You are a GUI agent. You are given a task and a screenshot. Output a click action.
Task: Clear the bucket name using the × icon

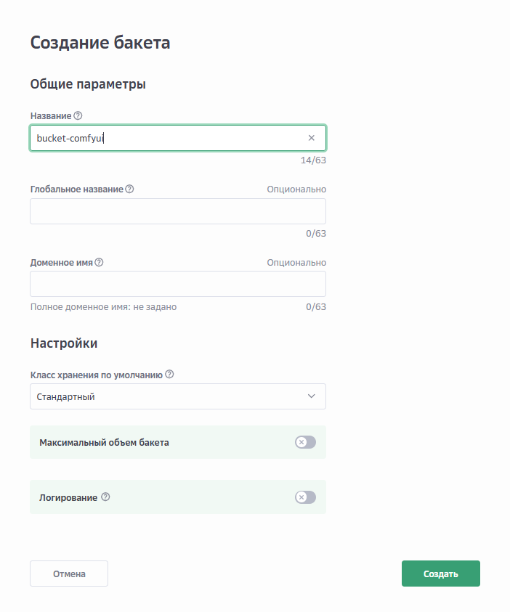pyautogui.click(x=311, y=138)
